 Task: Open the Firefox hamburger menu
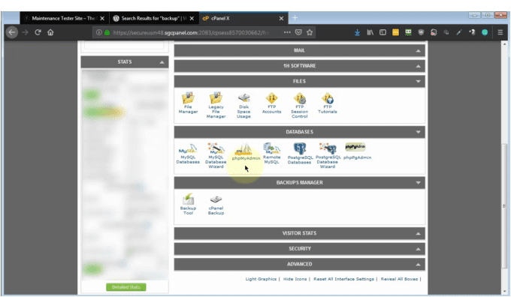tap(500, 32)
